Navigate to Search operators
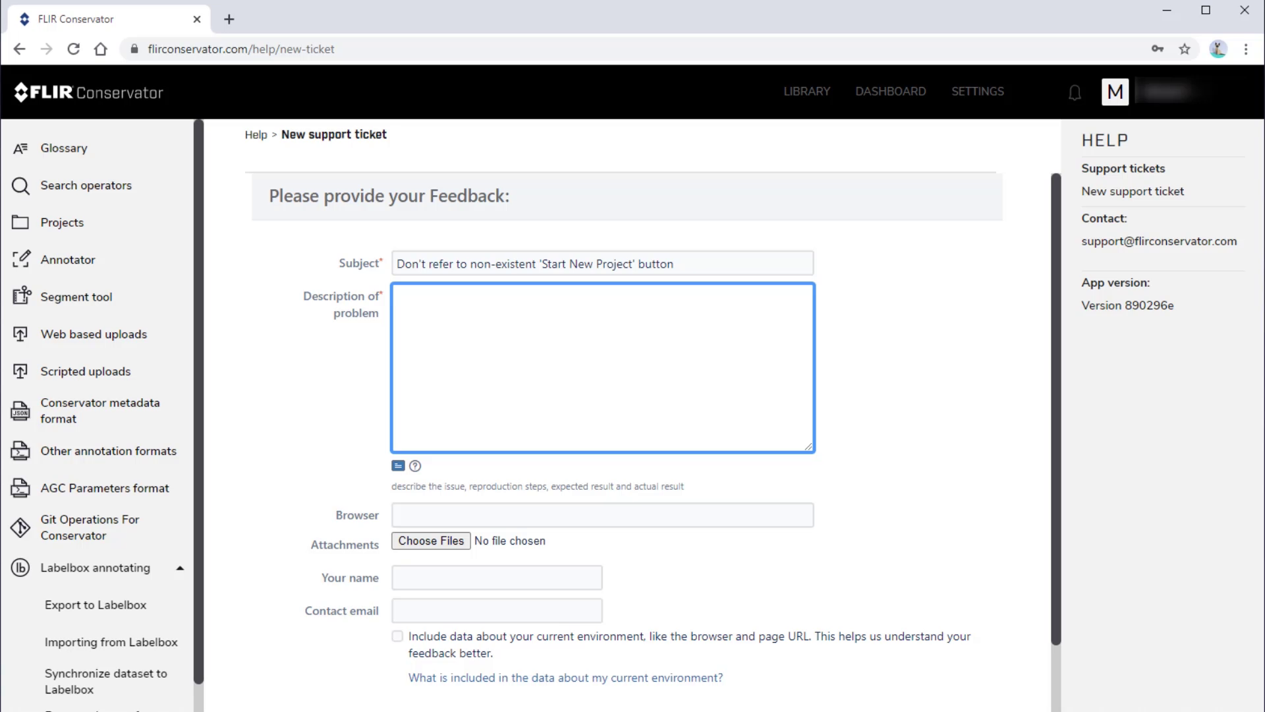 pyautogui.click(x=86, y=185)
